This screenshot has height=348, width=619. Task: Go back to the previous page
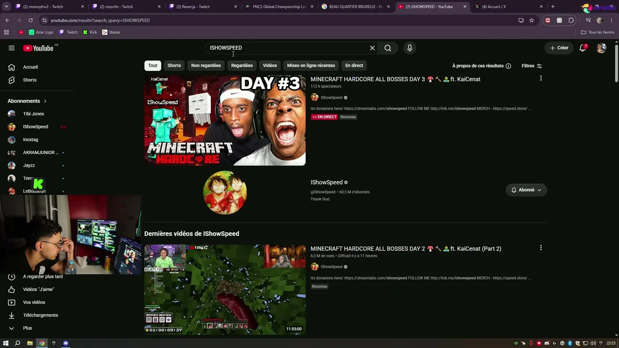(x=7, y=20)
